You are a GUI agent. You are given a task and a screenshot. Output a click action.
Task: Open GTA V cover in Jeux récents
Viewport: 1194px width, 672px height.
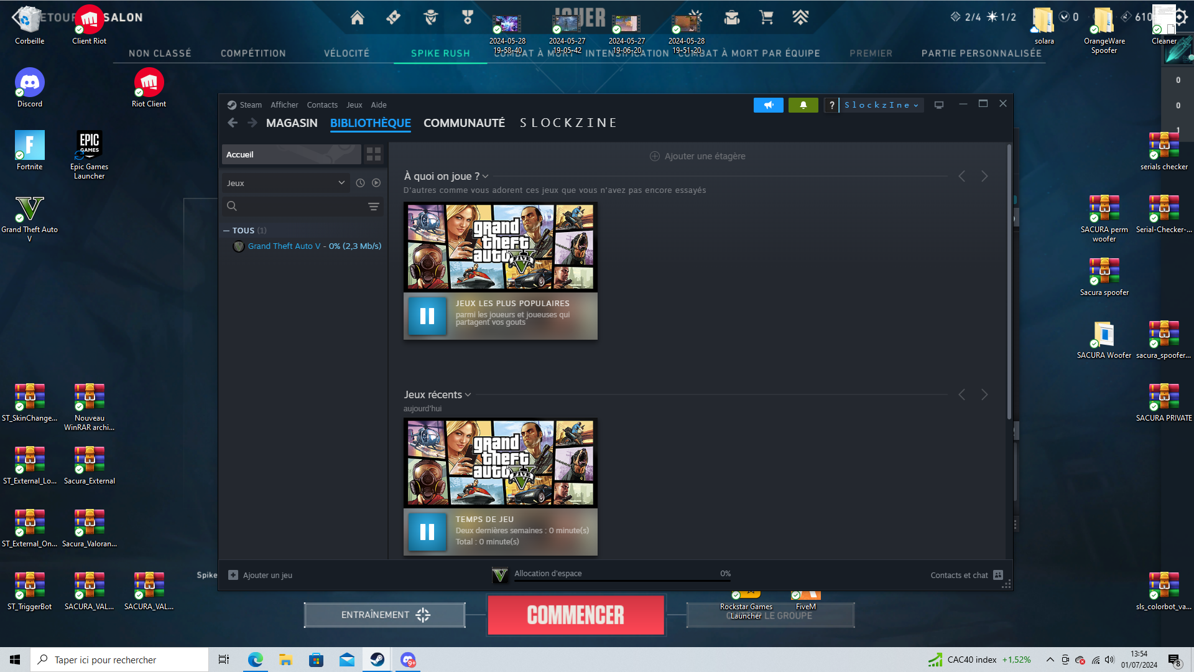pyautogui.click(x=501, y=463)
